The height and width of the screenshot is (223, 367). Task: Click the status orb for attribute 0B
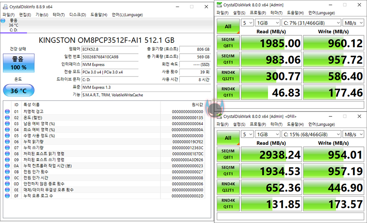click(7, 172)
